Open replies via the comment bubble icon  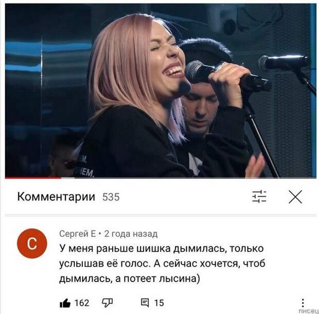click(x=145, y=303)
